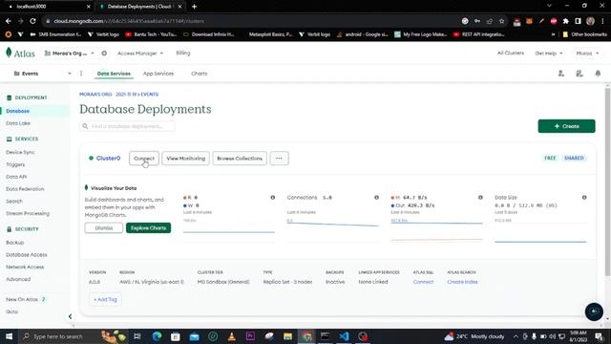The height and width of the screenshot is (344, 611).
Task: Open Data Federation in the sidebar
Action: [25, 189]
